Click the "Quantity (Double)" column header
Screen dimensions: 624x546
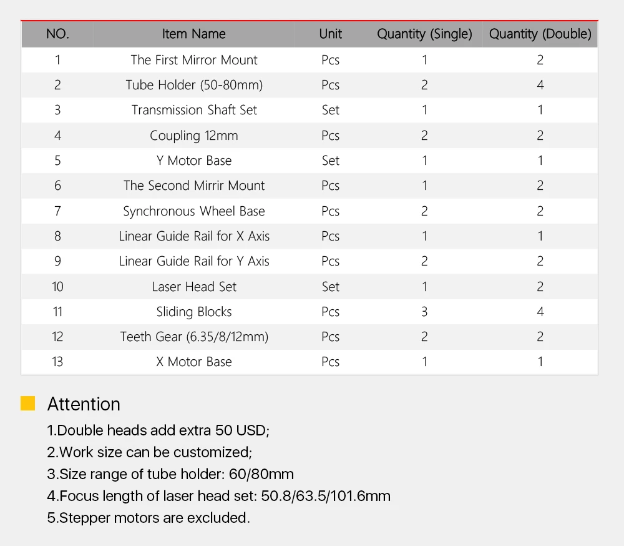click(540, 34)
